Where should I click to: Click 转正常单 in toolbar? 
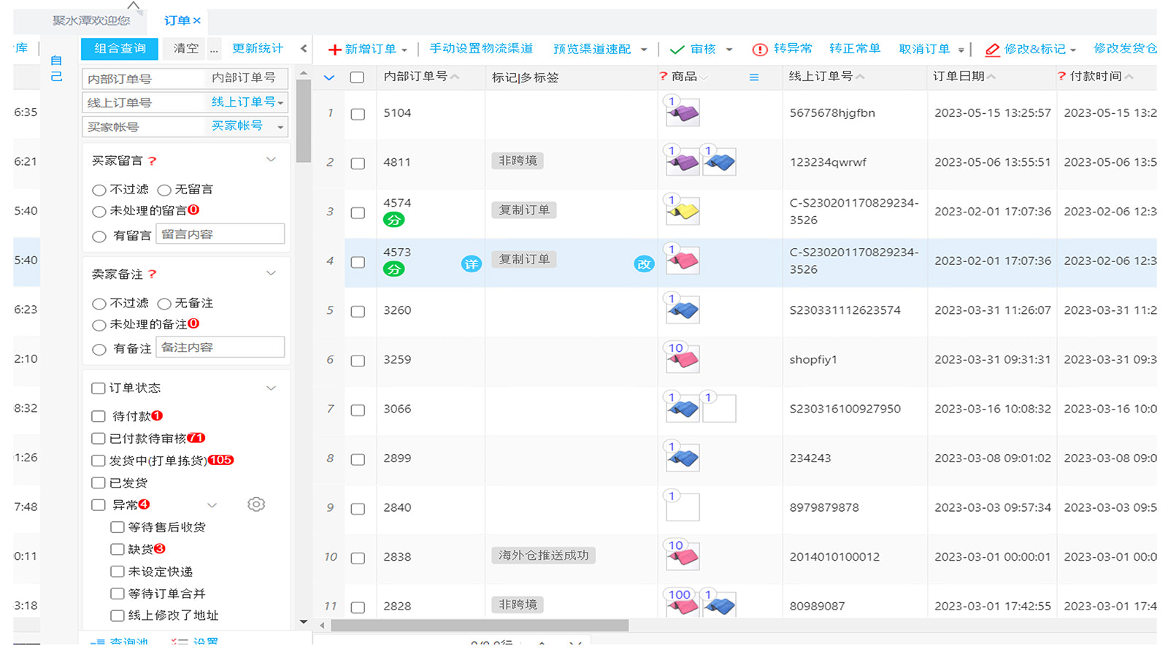coord(855,49)
